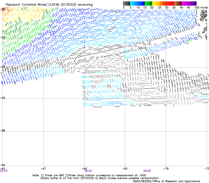Click the purple '20:46' time stamp
This screenshot has width=209, height=183.
pyautogui.click(x=147, y=171)
